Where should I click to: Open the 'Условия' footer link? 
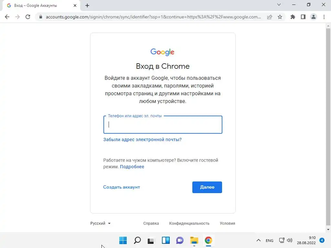tap(227, 223)
